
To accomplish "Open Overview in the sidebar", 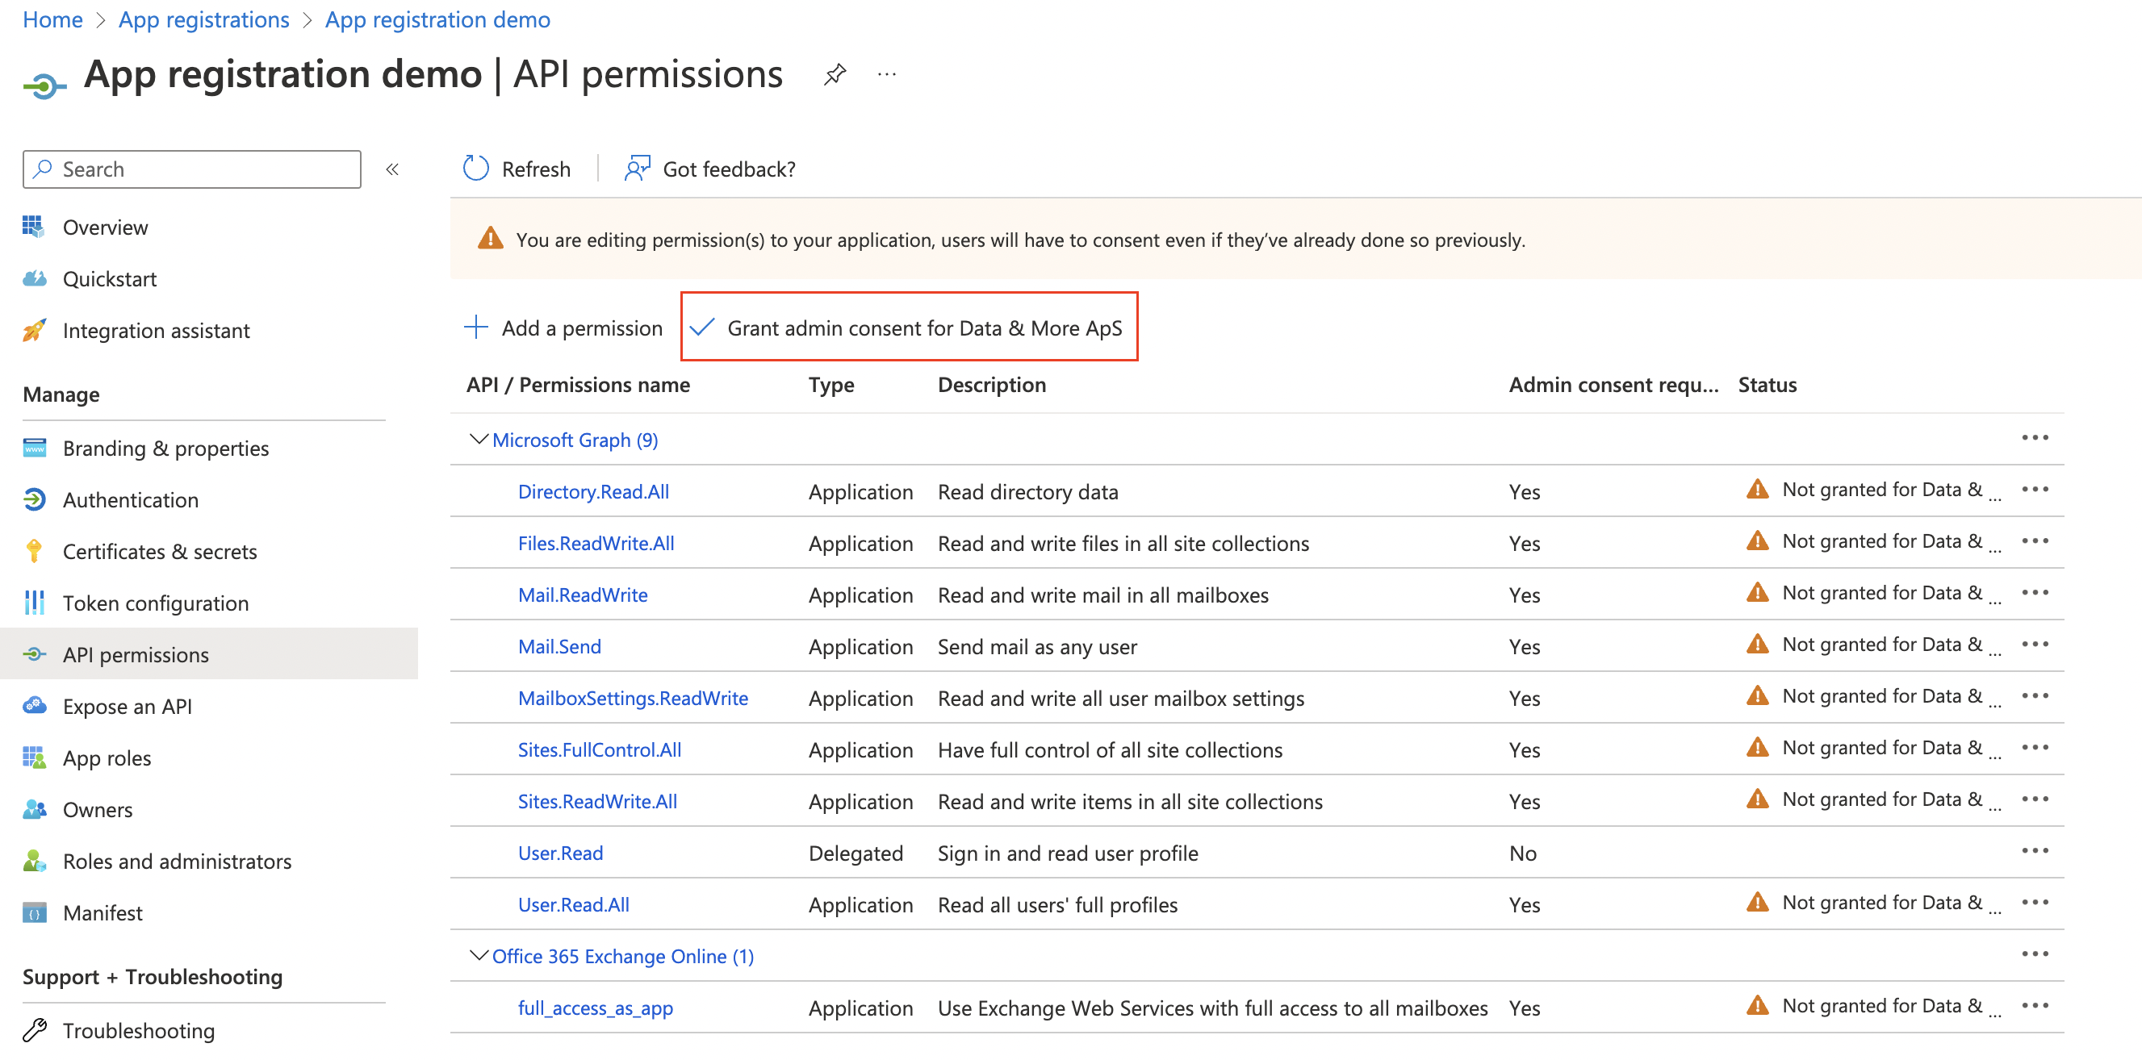I will [105, 227].
